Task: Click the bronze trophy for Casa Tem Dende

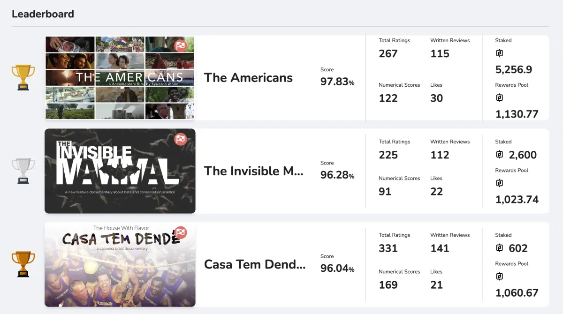Action: pyautogui.click(x=23, y=264)
